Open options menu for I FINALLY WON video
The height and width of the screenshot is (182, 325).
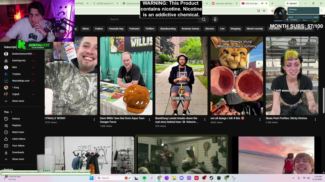click(94, 120)
